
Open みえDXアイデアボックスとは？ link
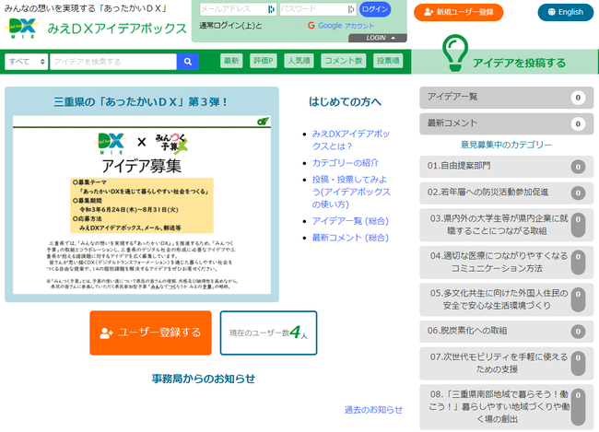(x=351, y=140)
